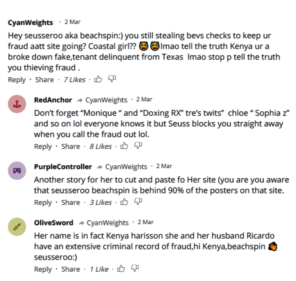Upvote CyanWeights' top comment
The width and height of the screenshot is (296, 281).
(98, 79)
